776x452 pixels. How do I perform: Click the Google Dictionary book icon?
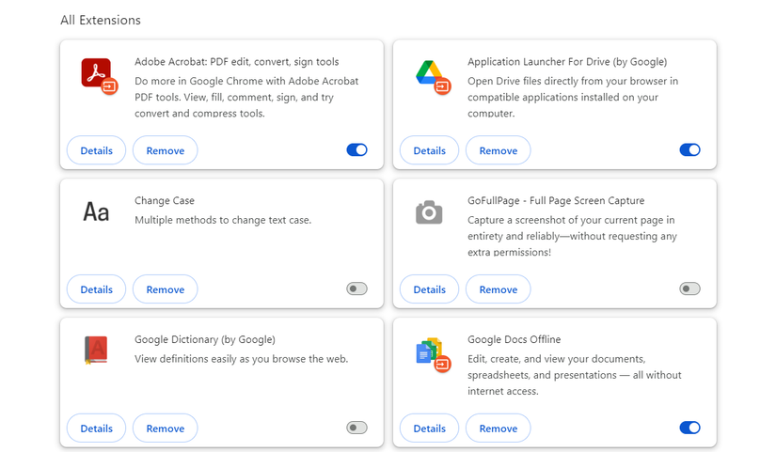[96, 351]
